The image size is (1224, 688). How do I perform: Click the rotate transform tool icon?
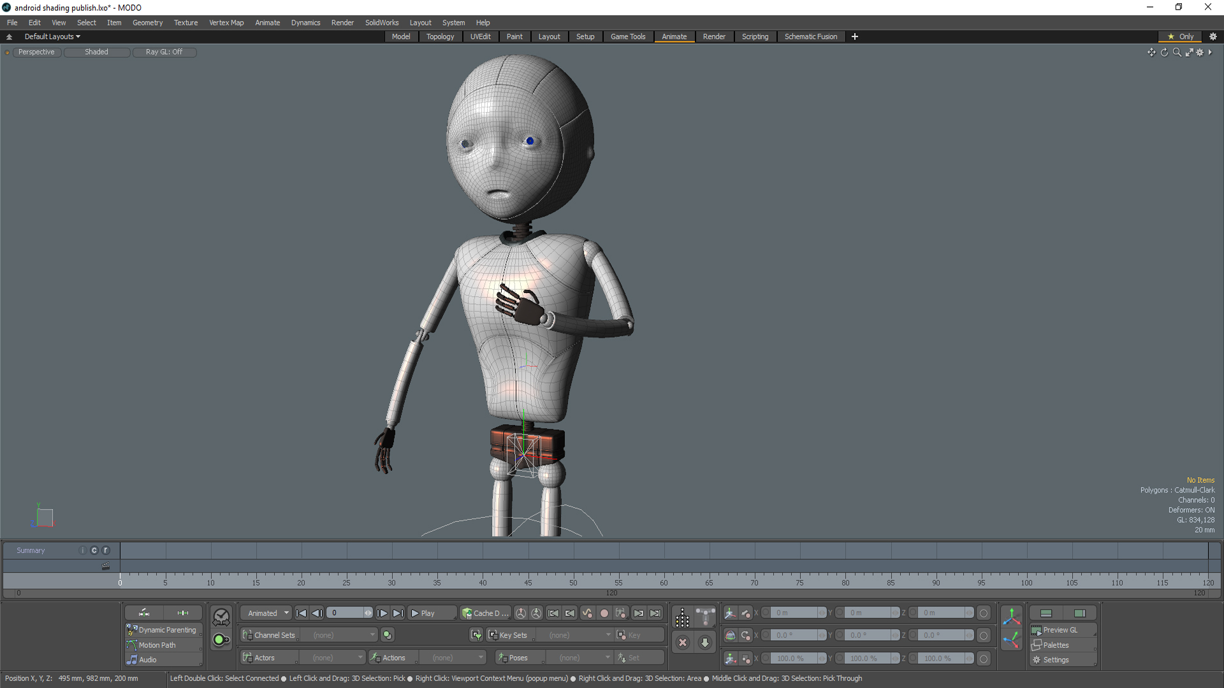click(731, 635)
